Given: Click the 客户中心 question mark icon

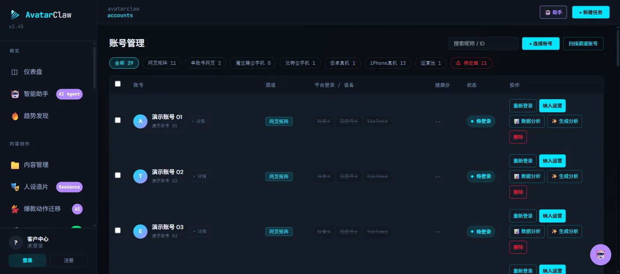Looking at the screenshot, I should coord(16,242).
